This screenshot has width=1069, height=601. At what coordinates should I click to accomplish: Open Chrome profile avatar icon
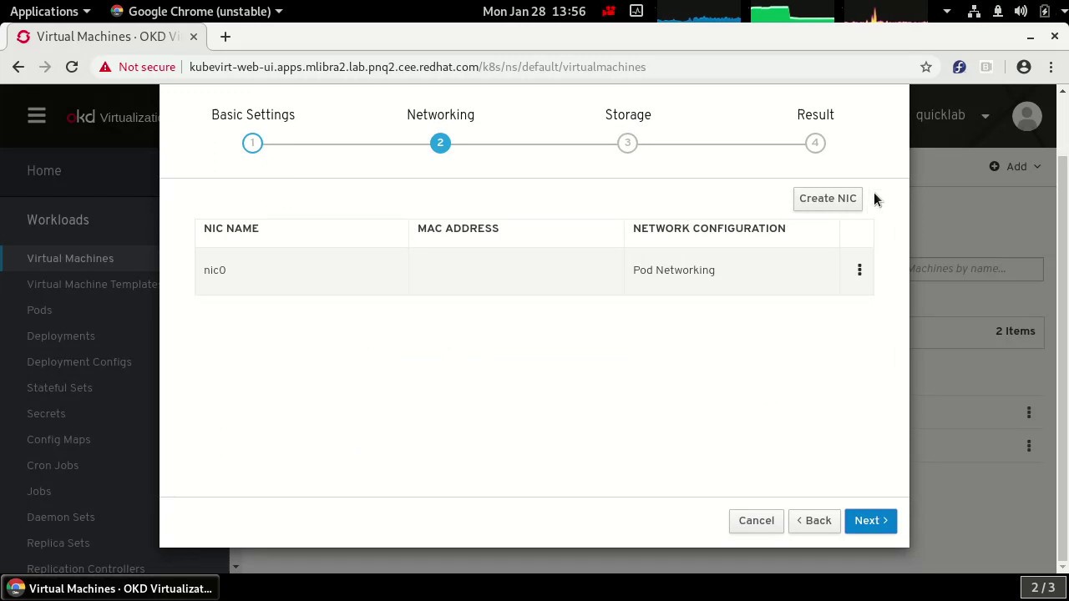point(1024,67)
